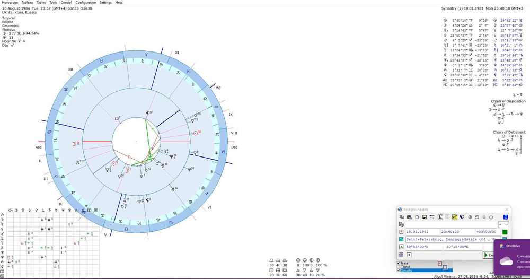This screenshot has height=279, width=530.
Task: Click the yellow highlighted toolbar icon
Action: (455, 217)
